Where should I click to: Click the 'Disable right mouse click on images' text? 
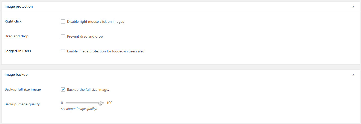point(96,22)
